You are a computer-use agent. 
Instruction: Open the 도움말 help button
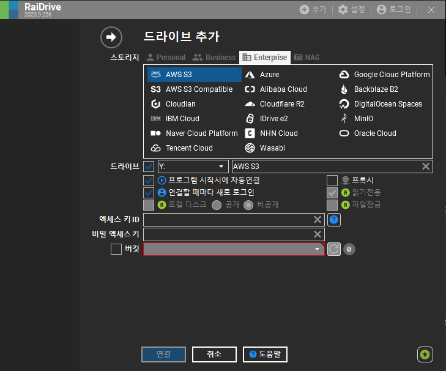tap(265, 354)
